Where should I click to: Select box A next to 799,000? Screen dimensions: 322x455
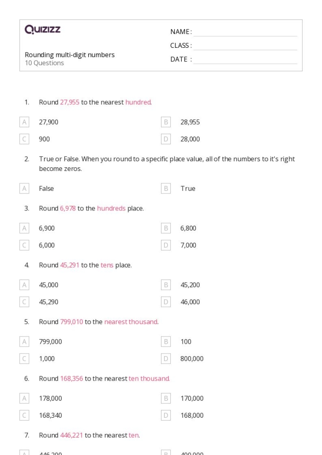(24, 342)
